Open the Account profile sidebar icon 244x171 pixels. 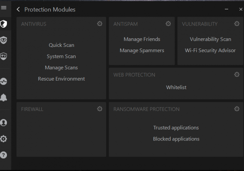pyautogui.click(x=3, y=123)
